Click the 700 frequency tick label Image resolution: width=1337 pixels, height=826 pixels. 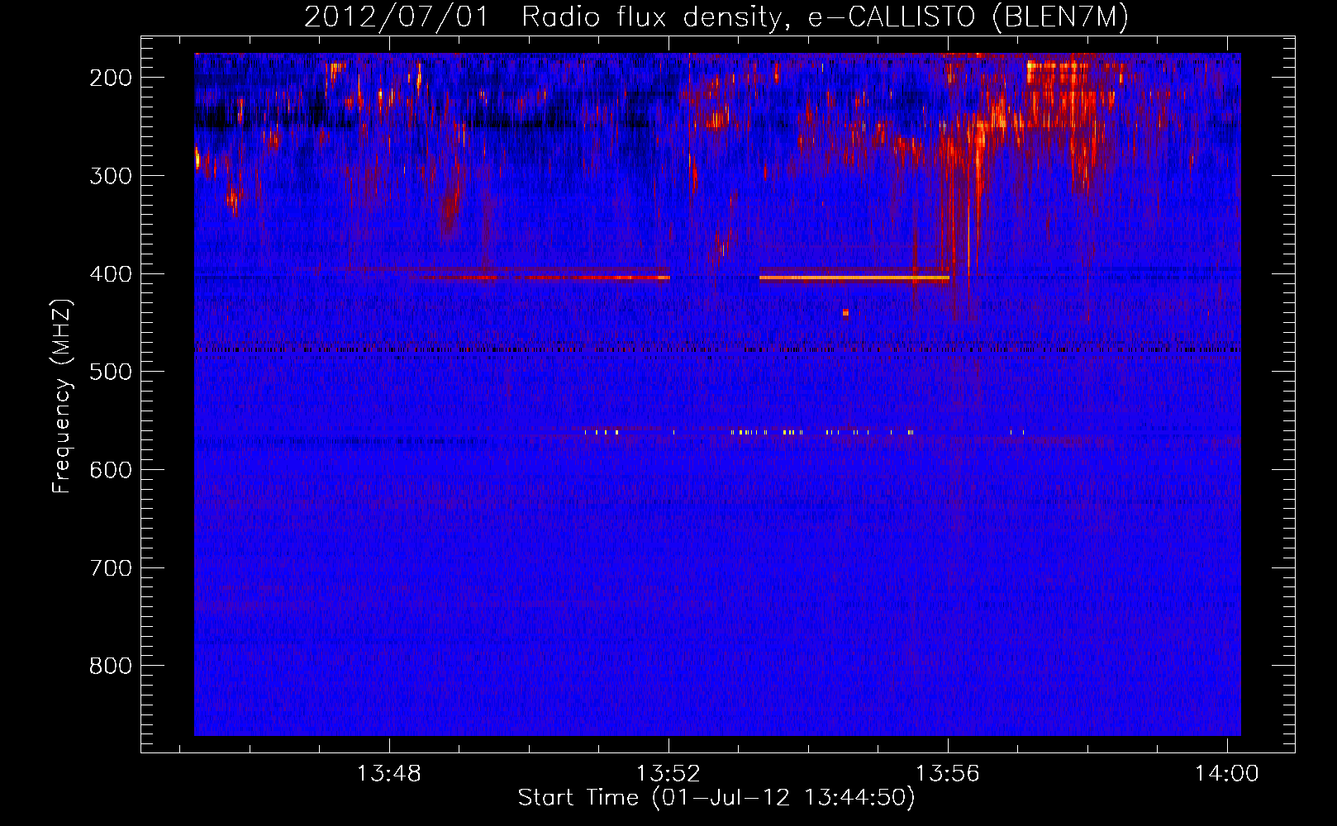110,568
